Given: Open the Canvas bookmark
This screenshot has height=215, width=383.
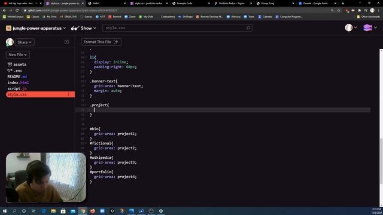Looking at the screenshot, I should coord(86,17).
